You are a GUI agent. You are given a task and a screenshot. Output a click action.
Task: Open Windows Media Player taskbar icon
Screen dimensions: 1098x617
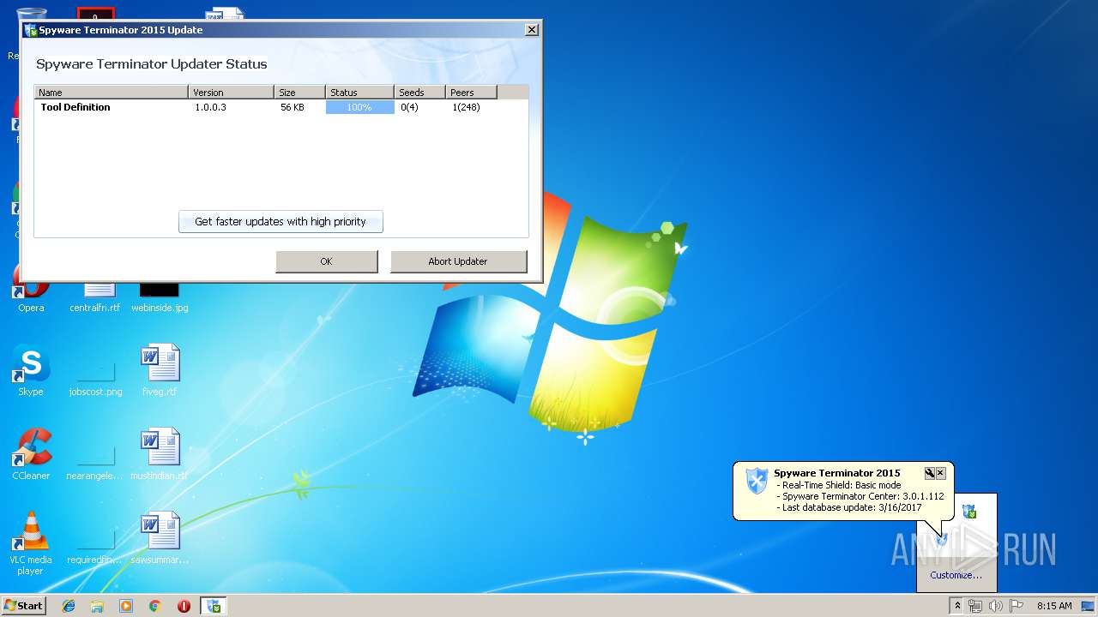pos(126,606)
